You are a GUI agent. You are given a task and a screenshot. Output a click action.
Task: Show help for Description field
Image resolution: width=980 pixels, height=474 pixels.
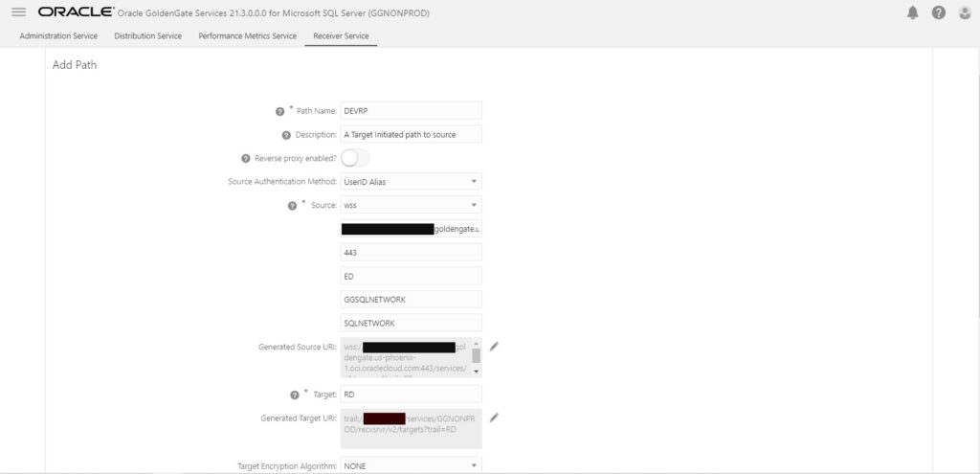coord(286,135)
